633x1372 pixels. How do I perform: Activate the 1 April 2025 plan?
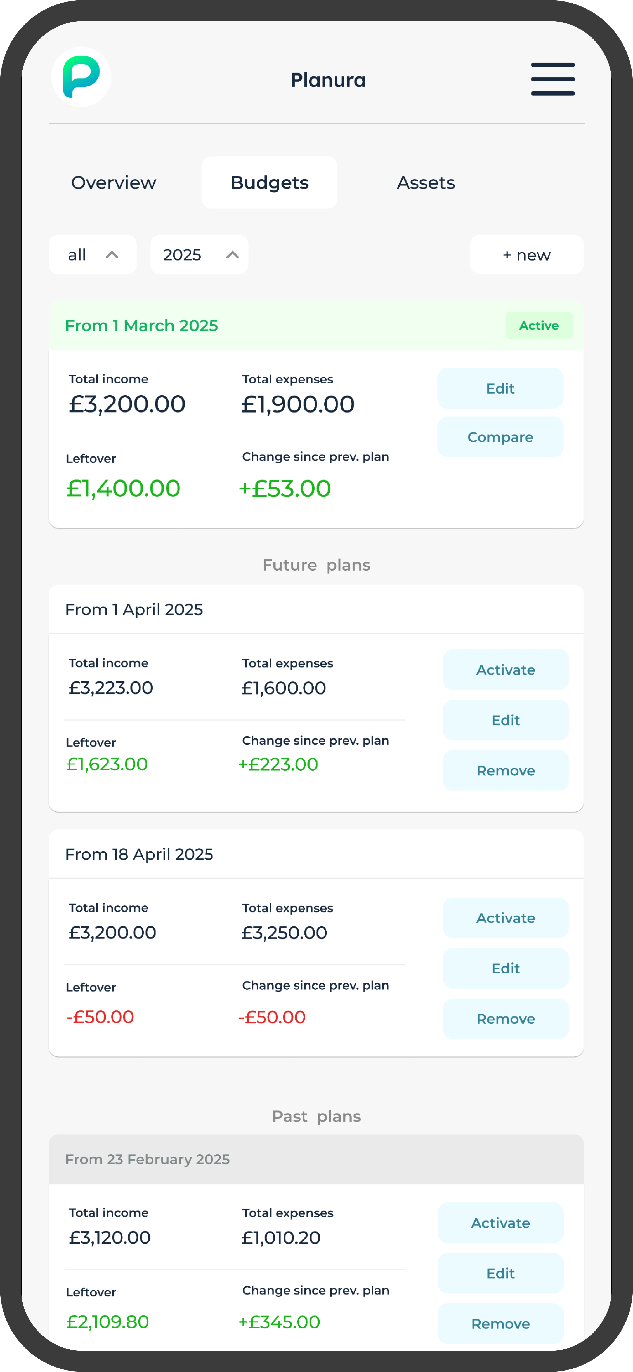click(x=506, y=669)
